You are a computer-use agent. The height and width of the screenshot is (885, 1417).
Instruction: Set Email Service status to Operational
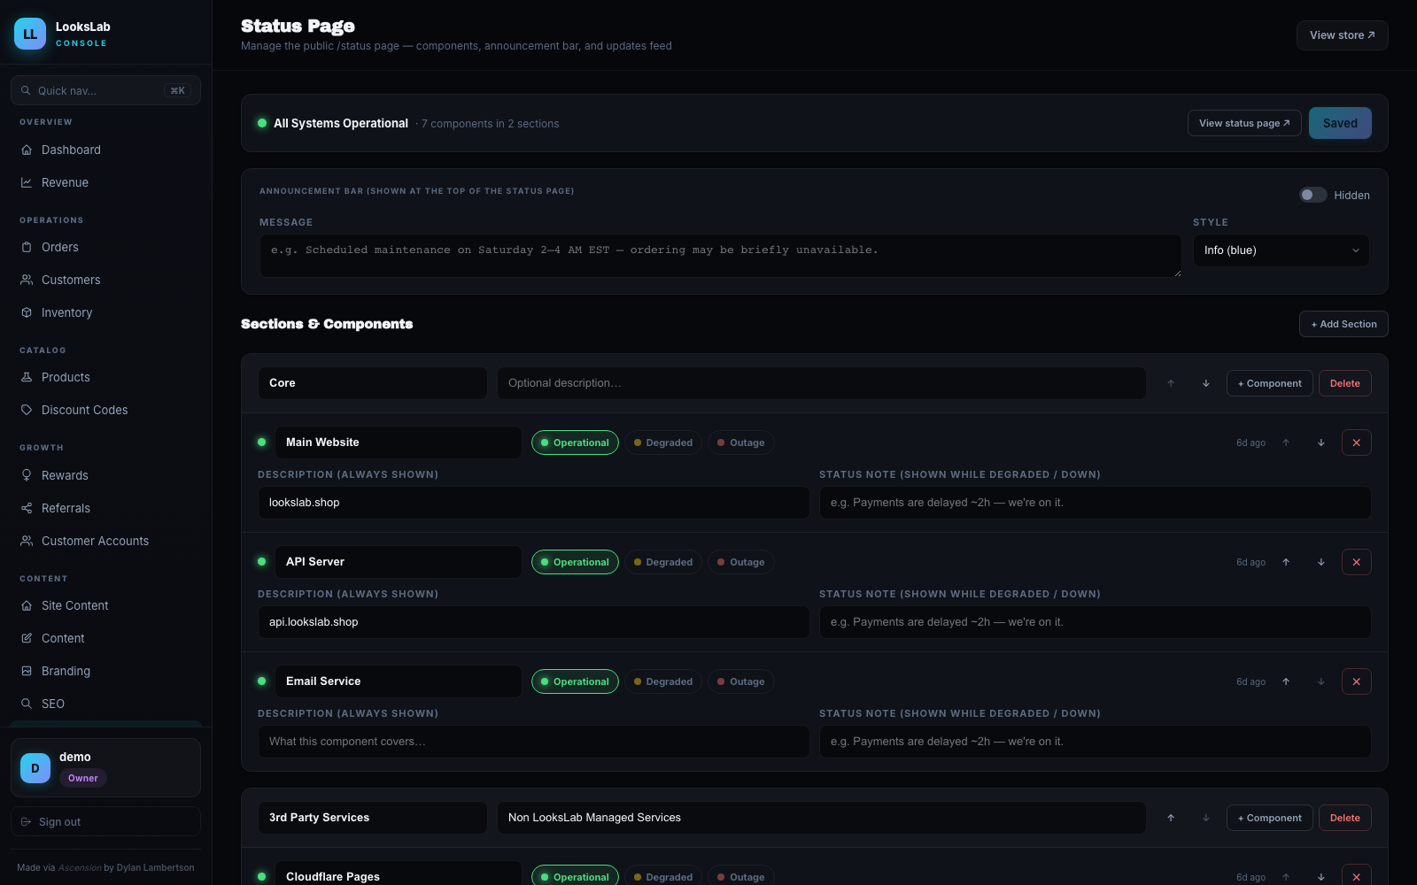pos(575,681)
